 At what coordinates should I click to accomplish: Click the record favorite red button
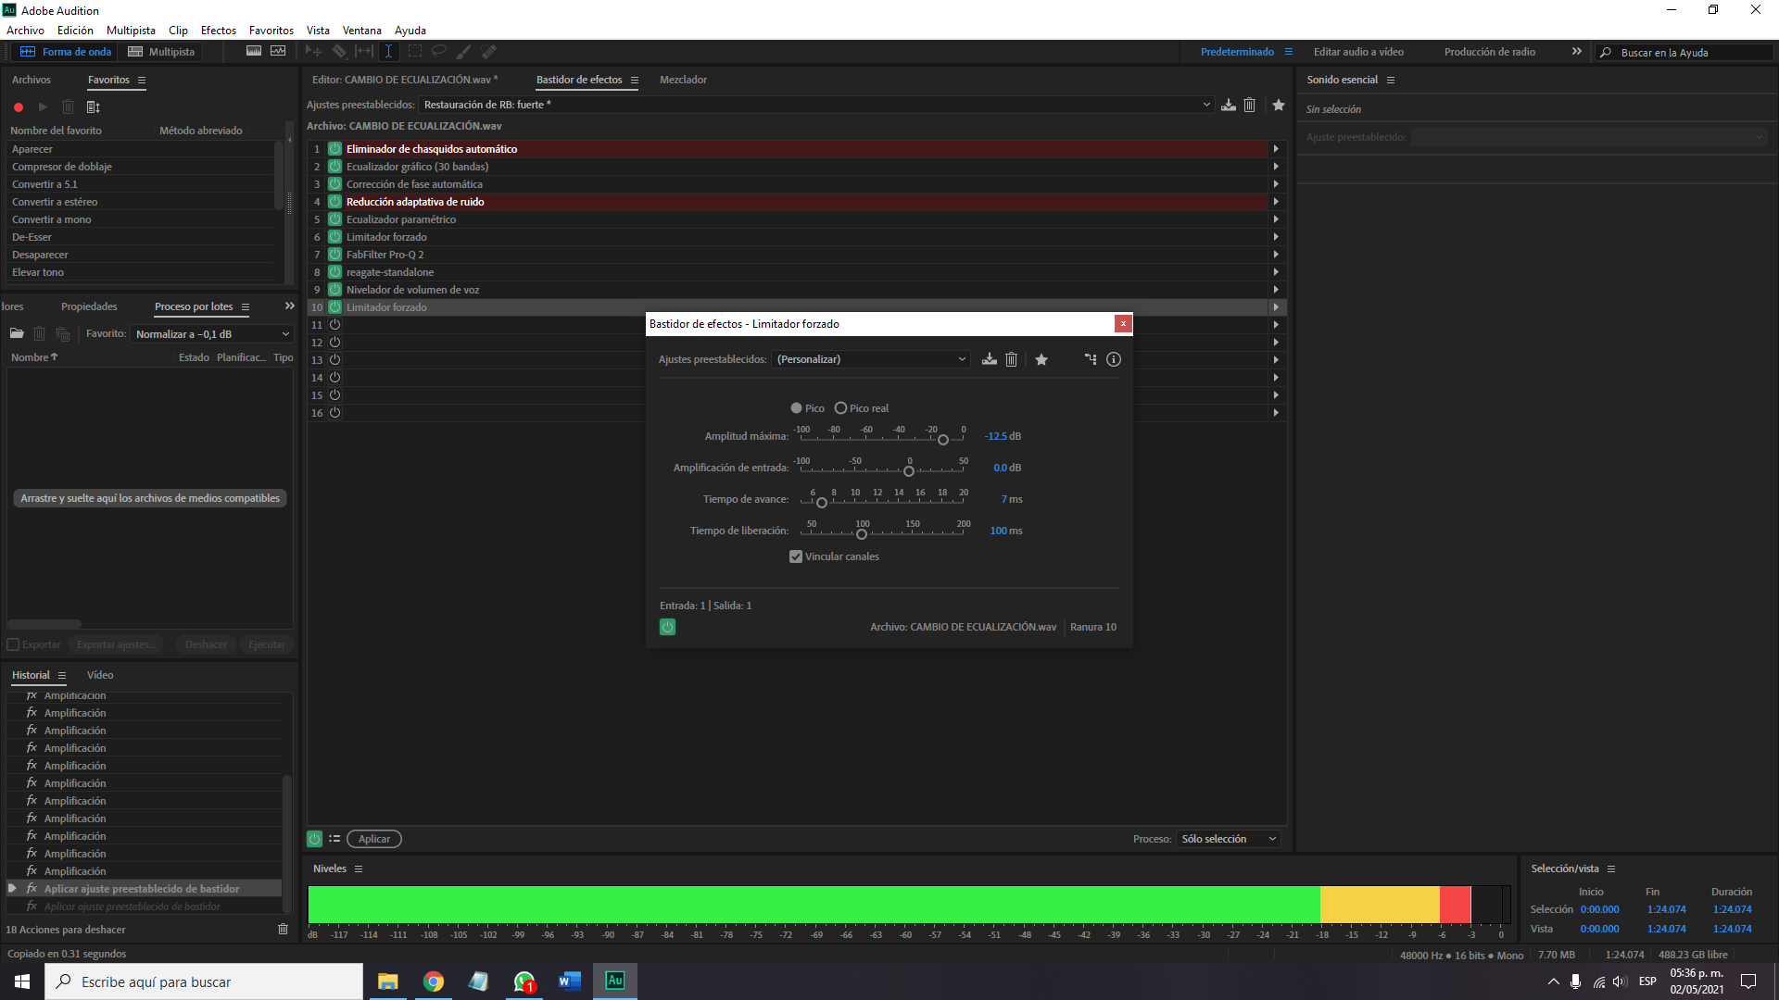pos(19,107)
